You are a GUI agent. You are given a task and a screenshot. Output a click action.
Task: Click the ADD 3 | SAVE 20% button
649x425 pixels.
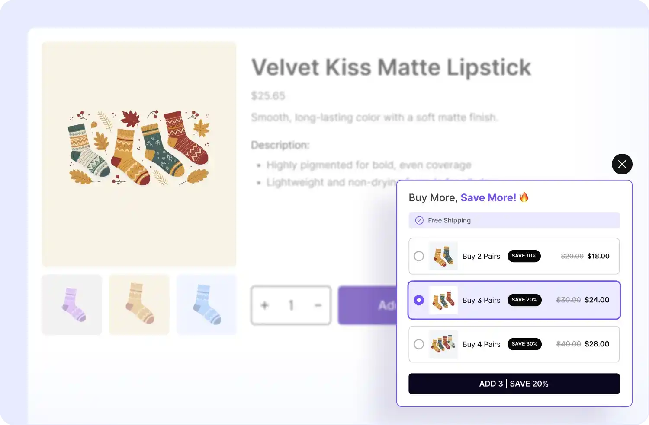pyautogui.click(x=514, y=384)
